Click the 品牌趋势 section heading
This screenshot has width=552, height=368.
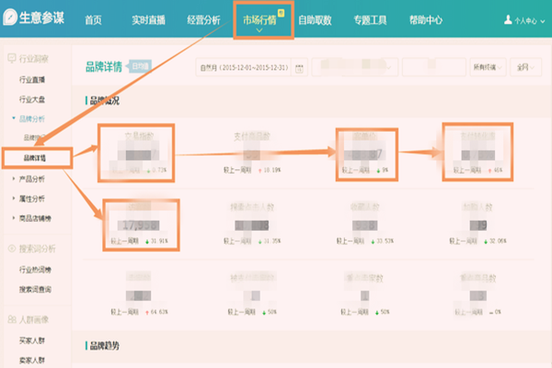point(105,346)
